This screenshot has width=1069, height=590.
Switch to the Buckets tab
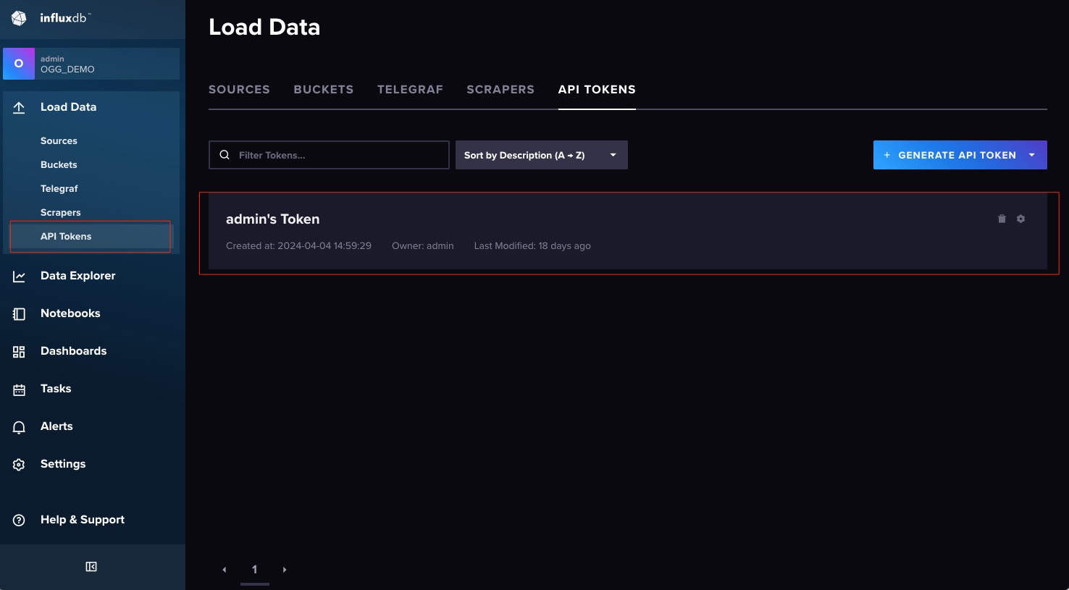pyautogui.click(x=323, y=90)
